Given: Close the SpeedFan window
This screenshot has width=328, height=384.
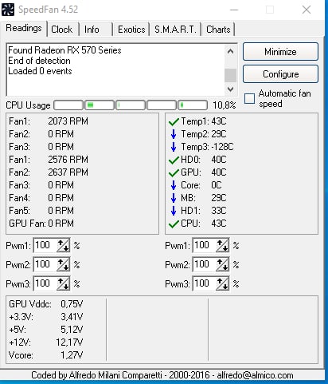Looking at the screenshot, I should 307,10.
